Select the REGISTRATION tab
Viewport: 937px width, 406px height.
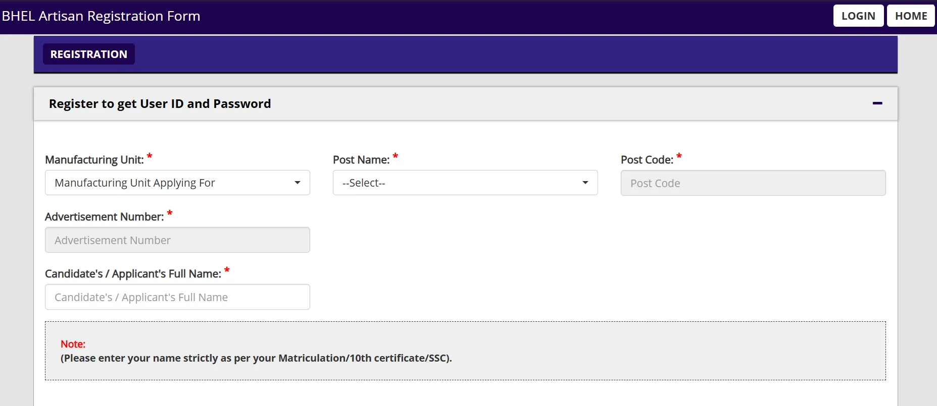[89, 54]
